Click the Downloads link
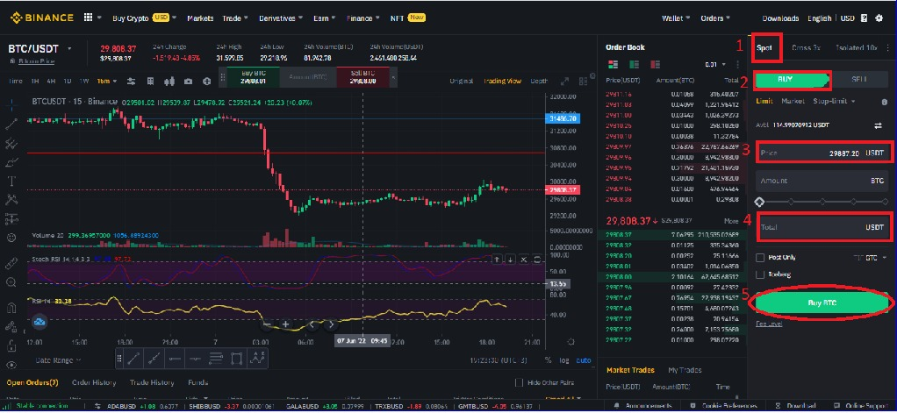The height and width of the screenshot is (413, 897). pos(780,18)
